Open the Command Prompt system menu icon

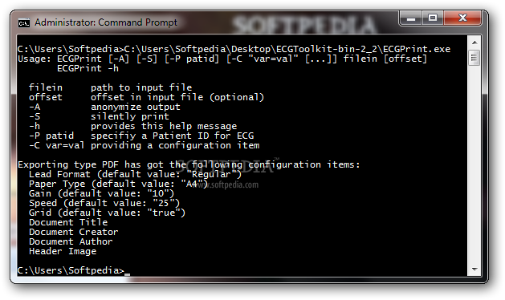pos(23,22)
